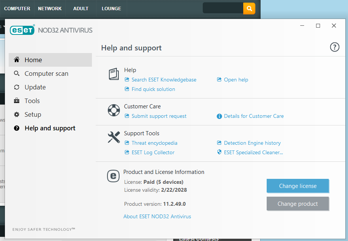
Task: Click 'Paid (5 devices)' license text
Action: [163, 182]
